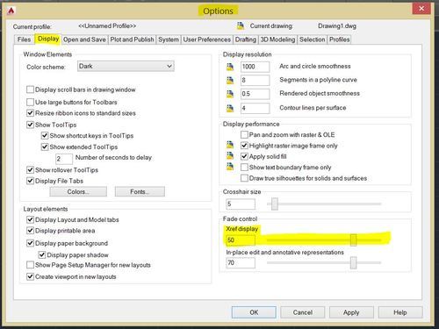Click the Cancel button
439x329 pixels.
[x=303, y=312]
